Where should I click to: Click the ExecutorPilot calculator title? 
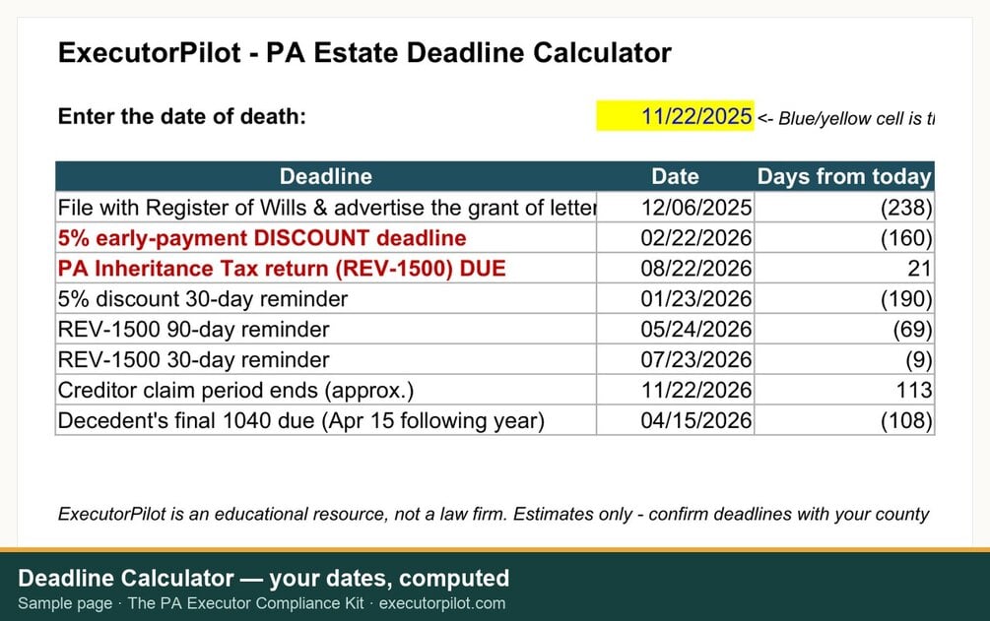point(364,52)
